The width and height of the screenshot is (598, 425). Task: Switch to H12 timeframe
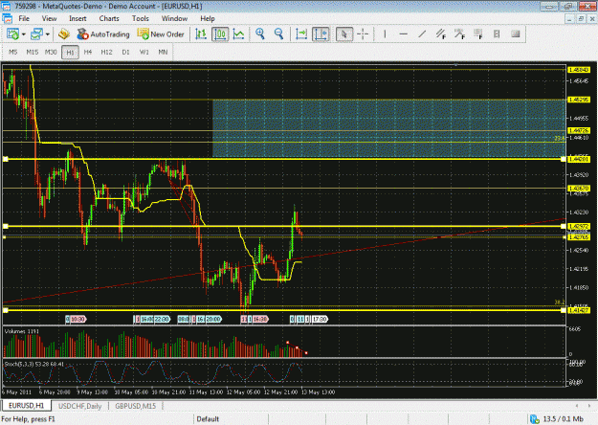point(106,53)
